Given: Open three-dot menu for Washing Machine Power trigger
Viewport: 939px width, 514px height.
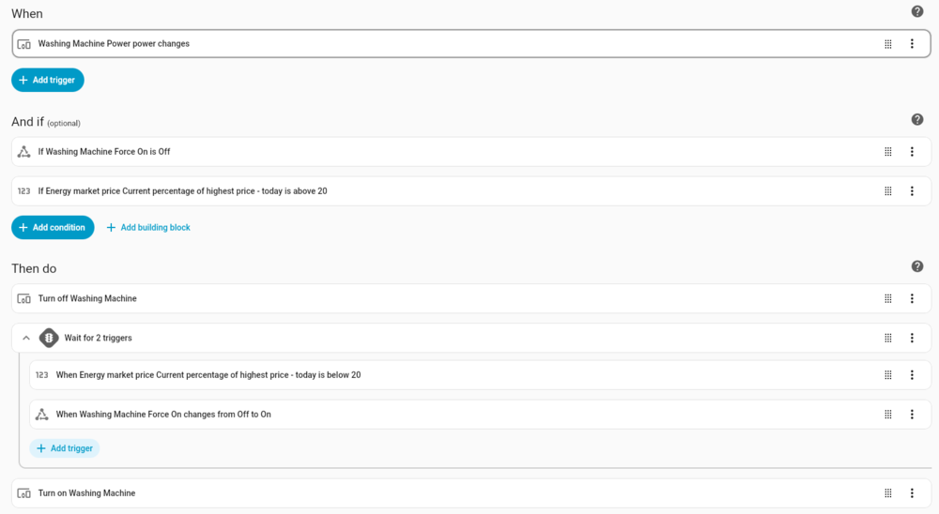Looking at the screenshot, I should coord(912,44).
